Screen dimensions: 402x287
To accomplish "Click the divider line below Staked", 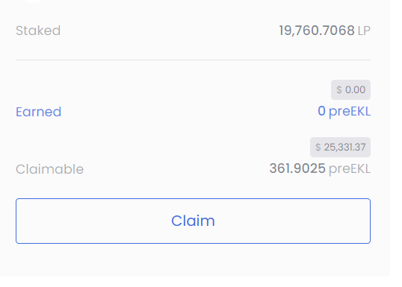I will pos(193,60).
